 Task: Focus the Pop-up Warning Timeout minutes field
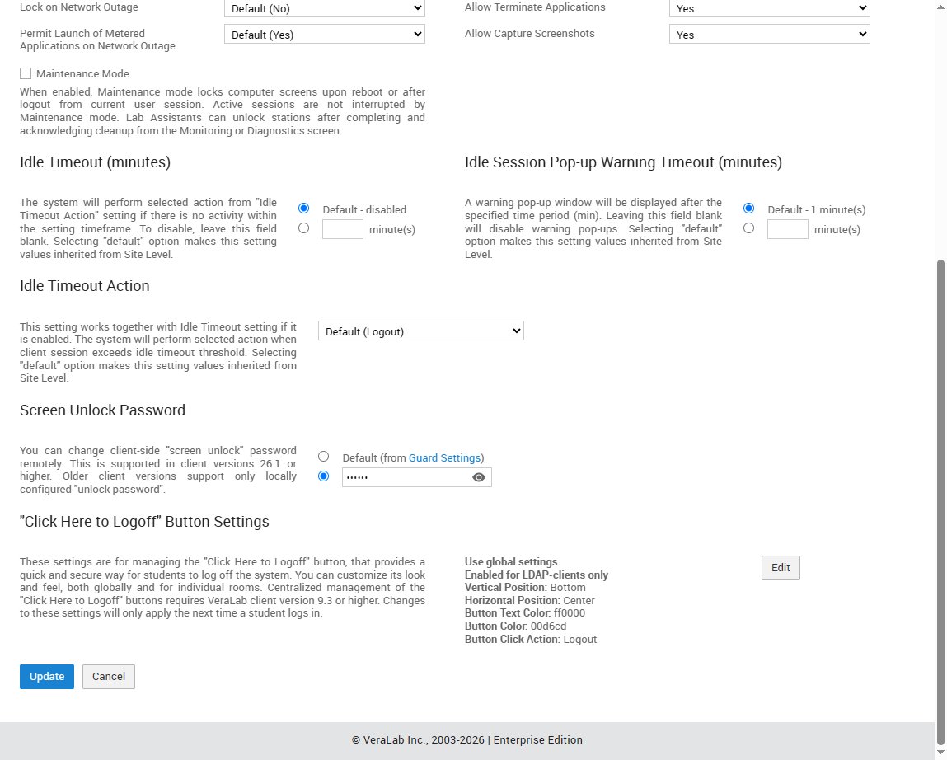click(x=788, y=230)
